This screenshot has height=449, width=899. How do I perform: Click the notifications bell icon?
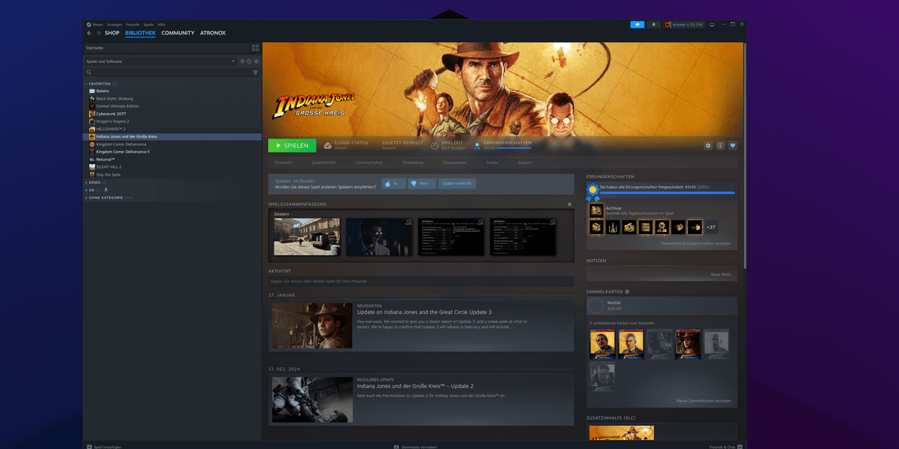point(654,24)
